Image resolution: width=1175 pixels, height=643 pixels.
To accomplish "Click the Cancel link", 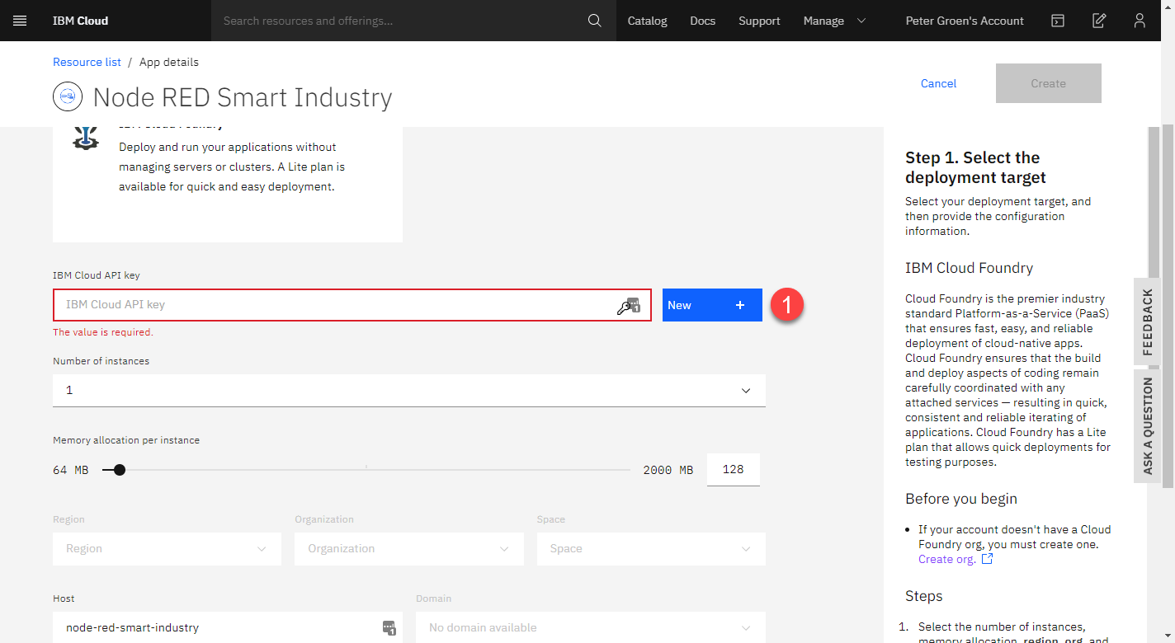I will 939,83.
